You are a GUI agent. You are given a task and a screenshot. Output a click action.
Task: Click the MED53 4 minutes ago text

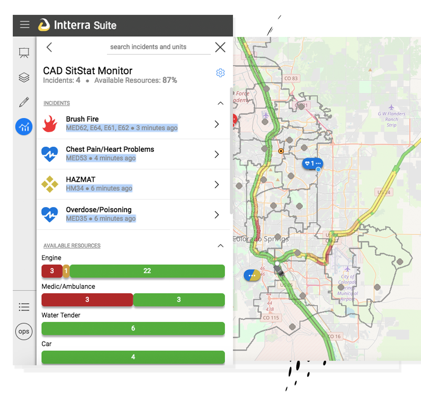[x=101, y=158]
